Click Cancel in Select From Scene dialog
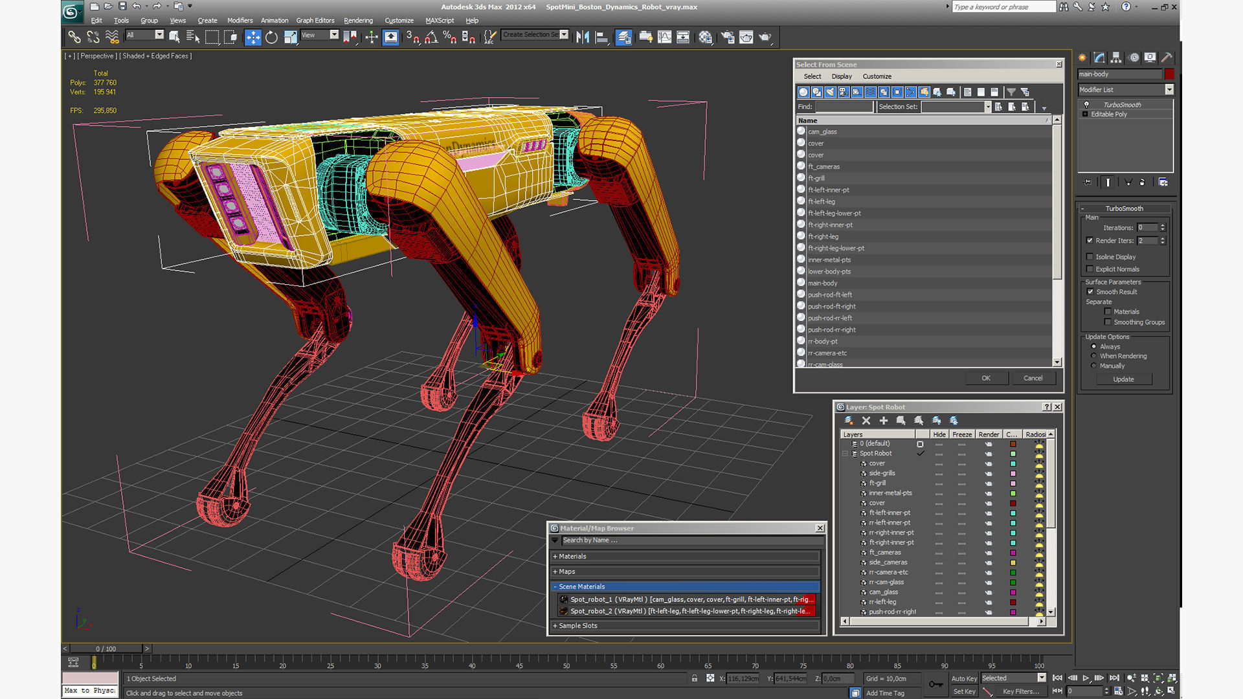Viewport: 1243px width, 699px height. 1033,378
